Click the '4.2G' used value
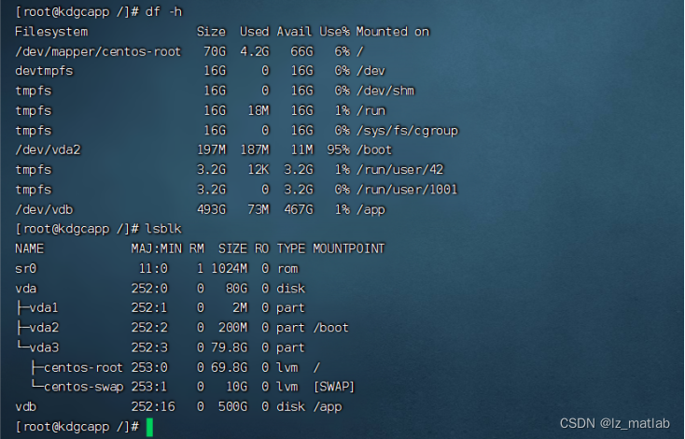The height and width of the screenshot is (439, 685). [255, 51]
